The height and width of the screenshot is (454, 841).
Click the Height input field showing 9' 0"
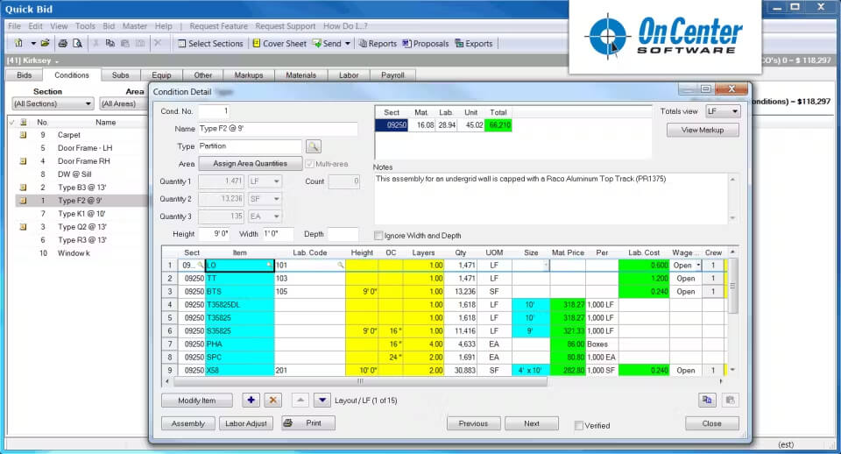[215, 234]
